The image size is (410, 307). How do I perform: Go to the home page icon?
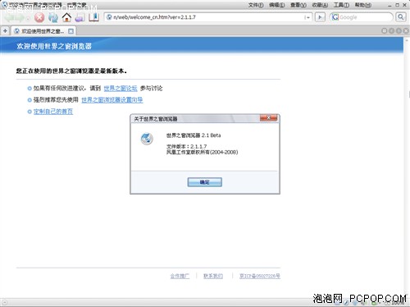pyautogui.click(x=66, y=17)
